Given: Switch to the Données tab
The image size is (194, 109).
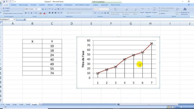Looking at the screenshot, I should point(42,5).
